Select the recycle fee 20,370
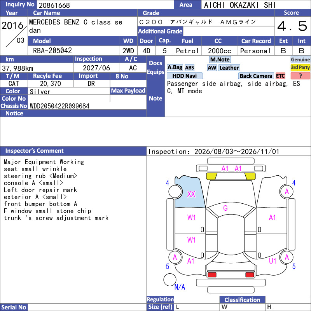The image size is (311, 311). (x=51, y=84)
